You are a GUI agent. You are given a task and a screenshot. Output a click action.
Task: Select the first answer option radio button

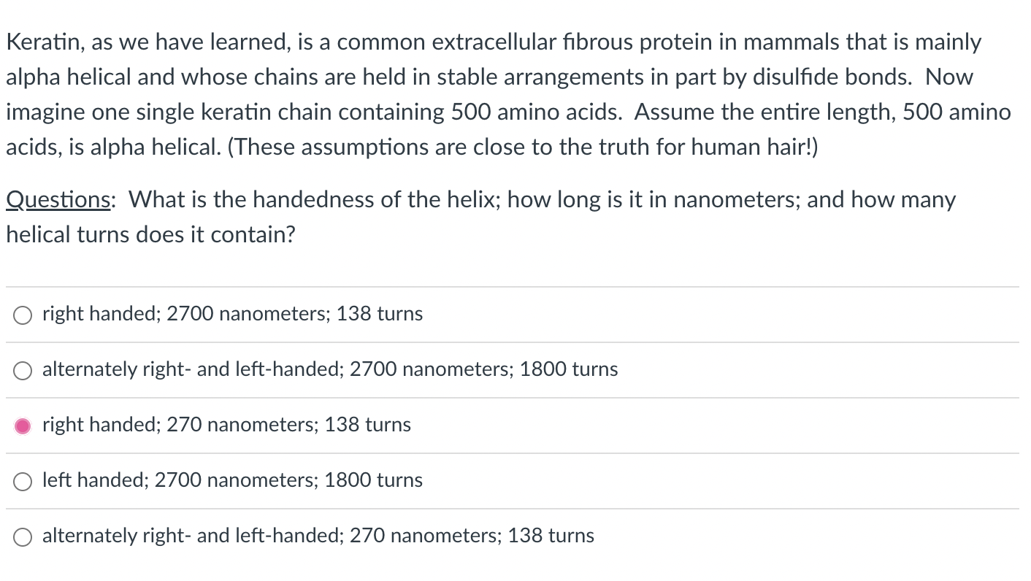tap(22, 315)
